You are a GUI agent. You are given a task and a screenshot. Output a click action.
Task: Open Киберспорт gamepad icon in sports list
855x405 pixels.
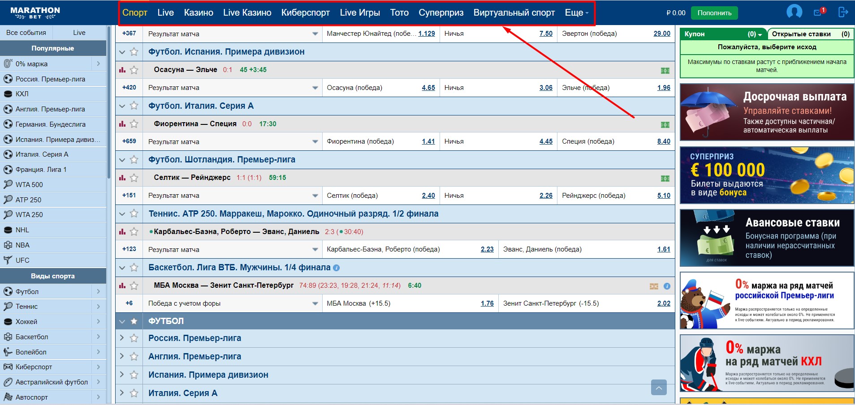tap(8, 367)
